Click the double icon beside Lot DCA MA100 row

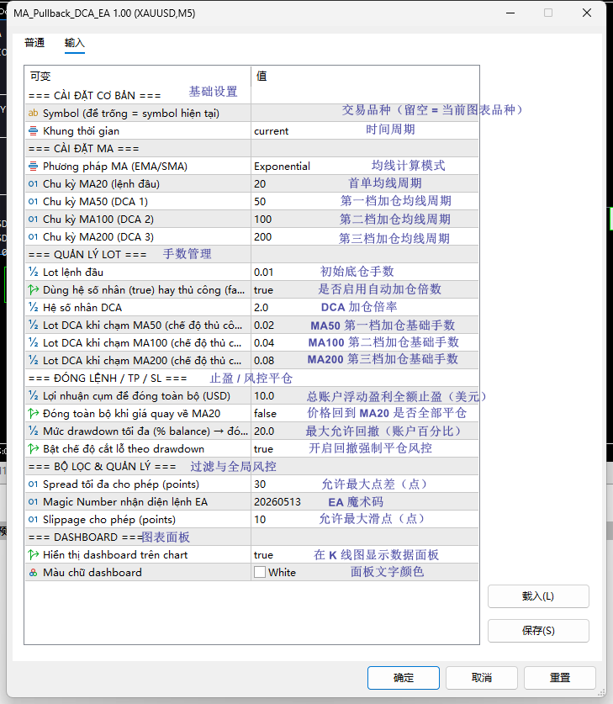(x=33, y=342)
